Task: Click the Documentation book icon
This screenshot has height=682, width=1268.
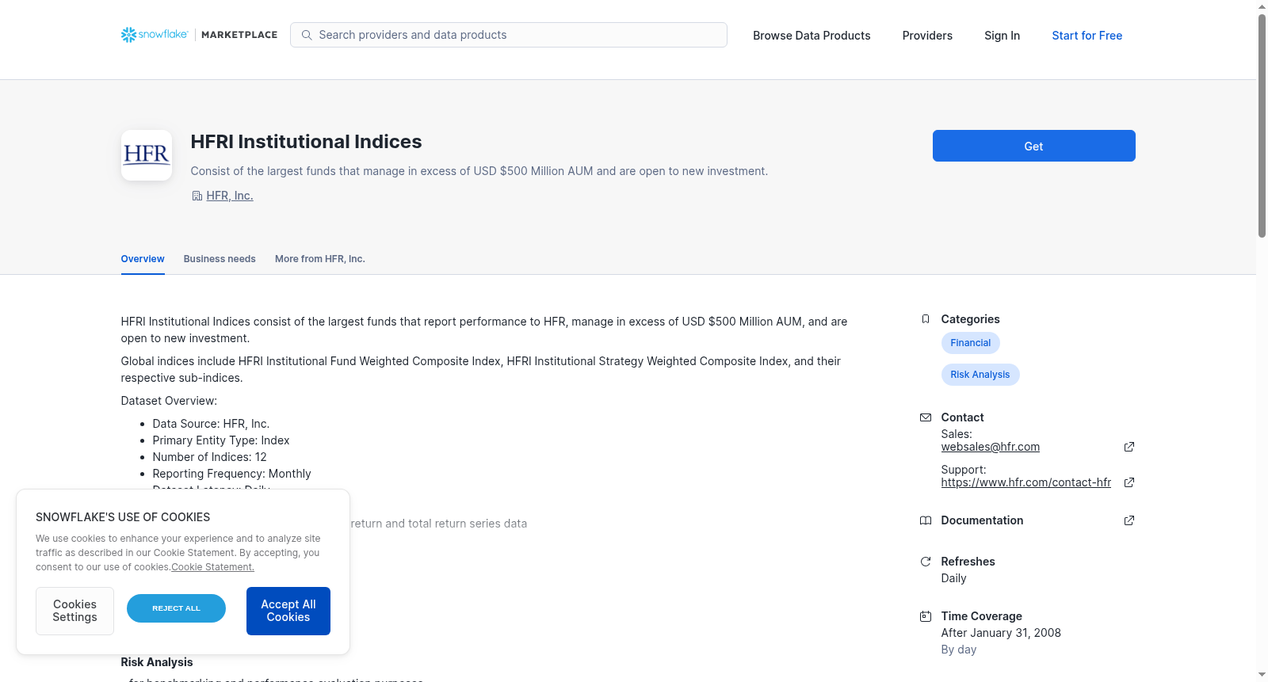Action: [x=925, y=520]
